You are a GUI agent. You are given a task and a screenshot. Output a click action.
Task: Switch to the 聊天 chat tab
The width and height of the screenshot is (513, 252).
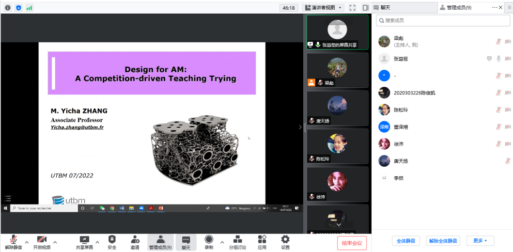pyautogui.click(x=386, y=8)
